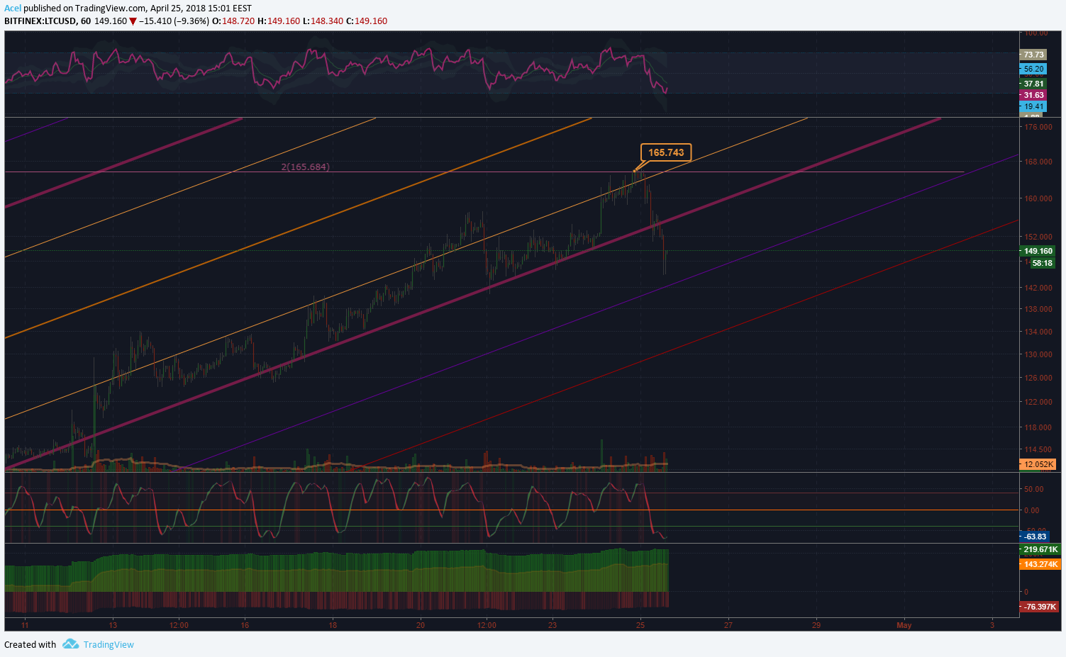The image size is (1066, 657).
Task: Click the orange 165.743 price callout
Action: [x=666, y=152]
